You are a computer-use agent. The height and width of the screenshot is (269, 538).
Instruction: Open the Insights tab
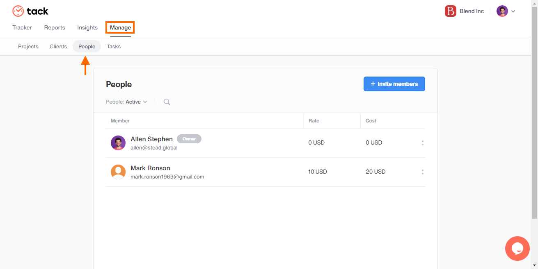click(87, 28)
